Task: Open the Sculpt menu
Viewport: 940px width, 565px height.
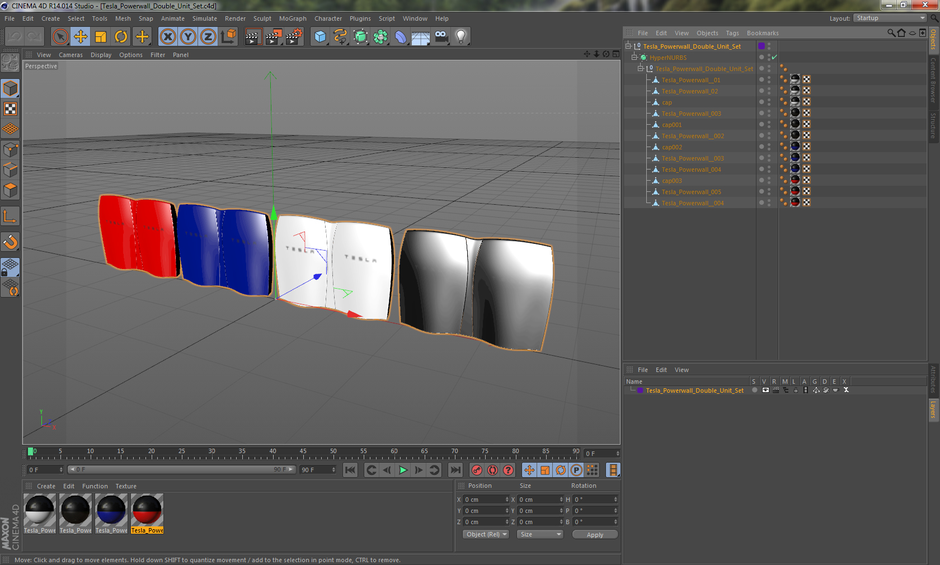Action: point(262,18)
